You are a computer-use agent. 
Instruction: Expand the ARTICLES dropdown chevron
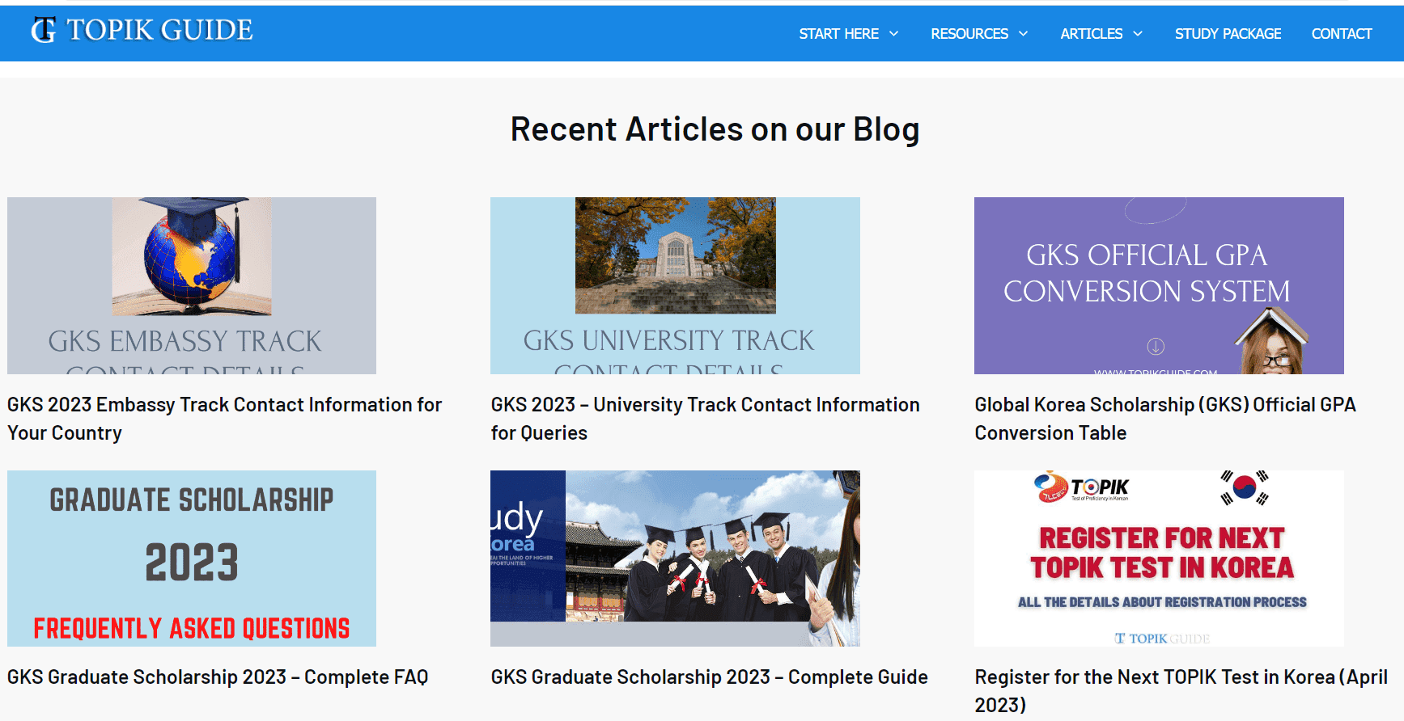pyautogui.click(x=1138, y=34)
